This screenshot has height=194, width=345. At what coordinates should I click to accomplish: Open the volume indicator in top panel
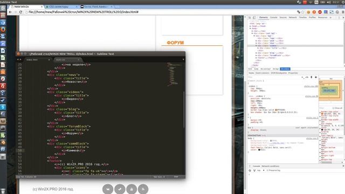[x=329, y=2]
